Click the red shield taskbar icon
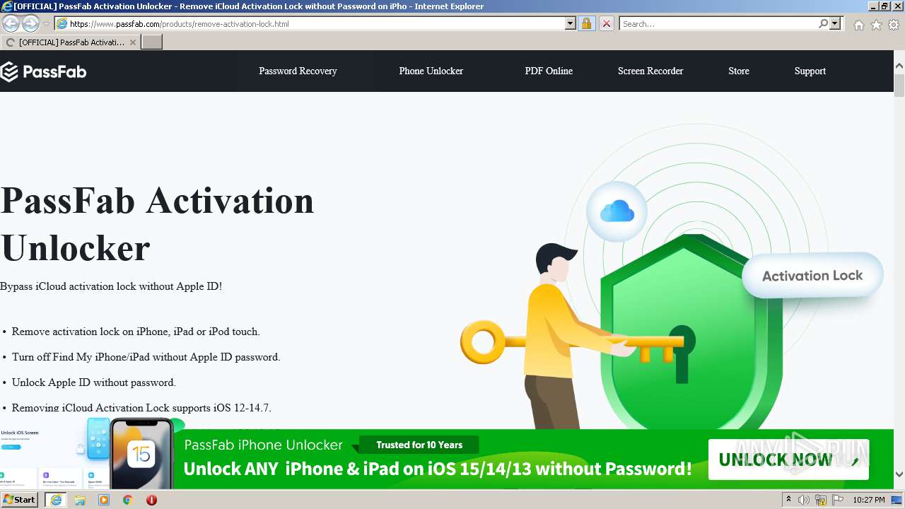The image size is (905, 509). [151, 500]
